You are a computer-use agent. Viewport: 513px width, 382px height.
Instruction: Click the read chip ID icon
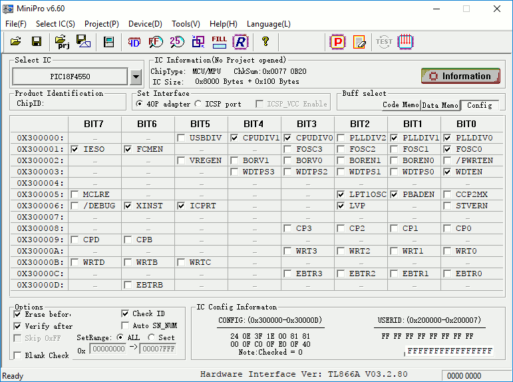(x=134, y=41)
